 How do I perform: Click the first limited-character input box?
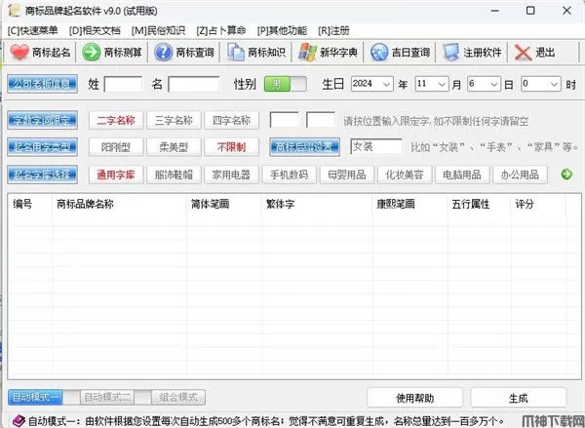click(285, 120)
